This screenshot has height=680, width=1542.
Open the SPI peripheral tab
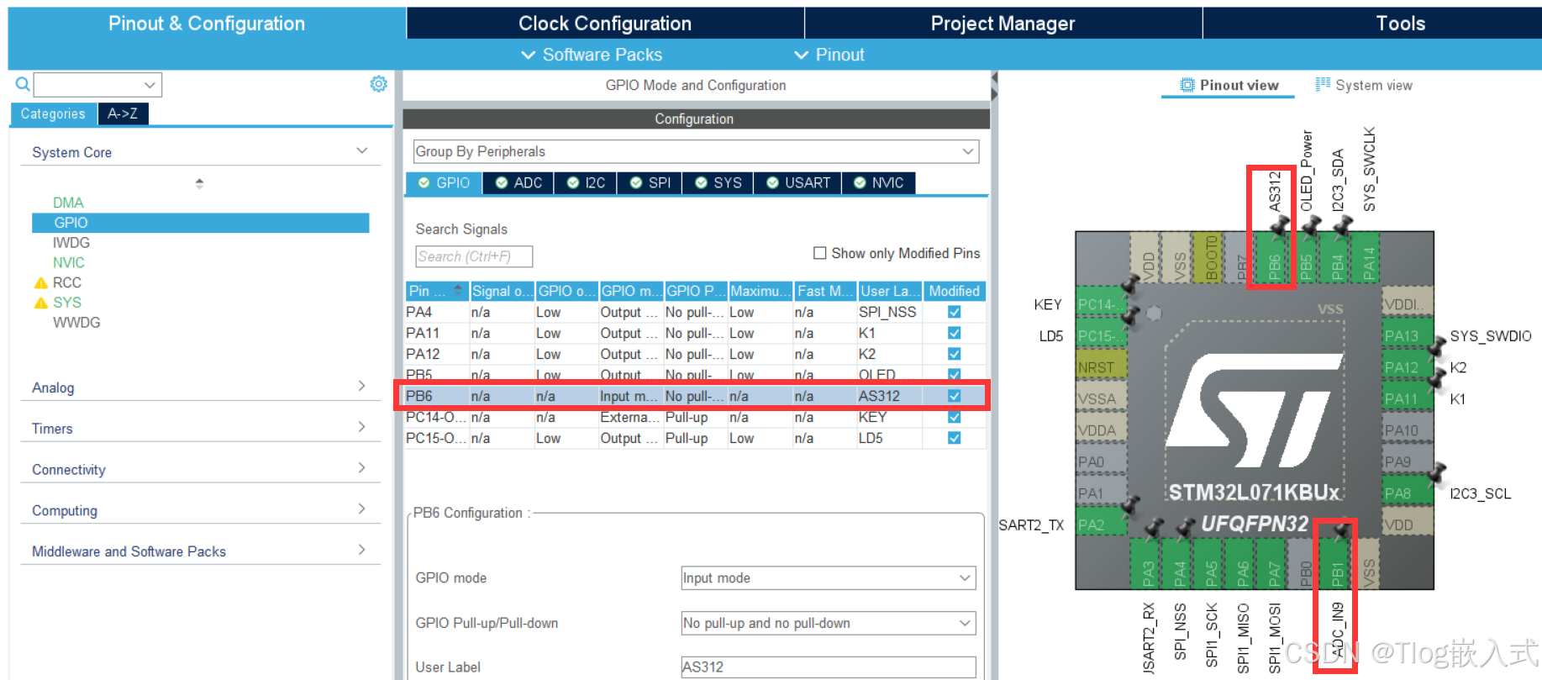(650, 183)
